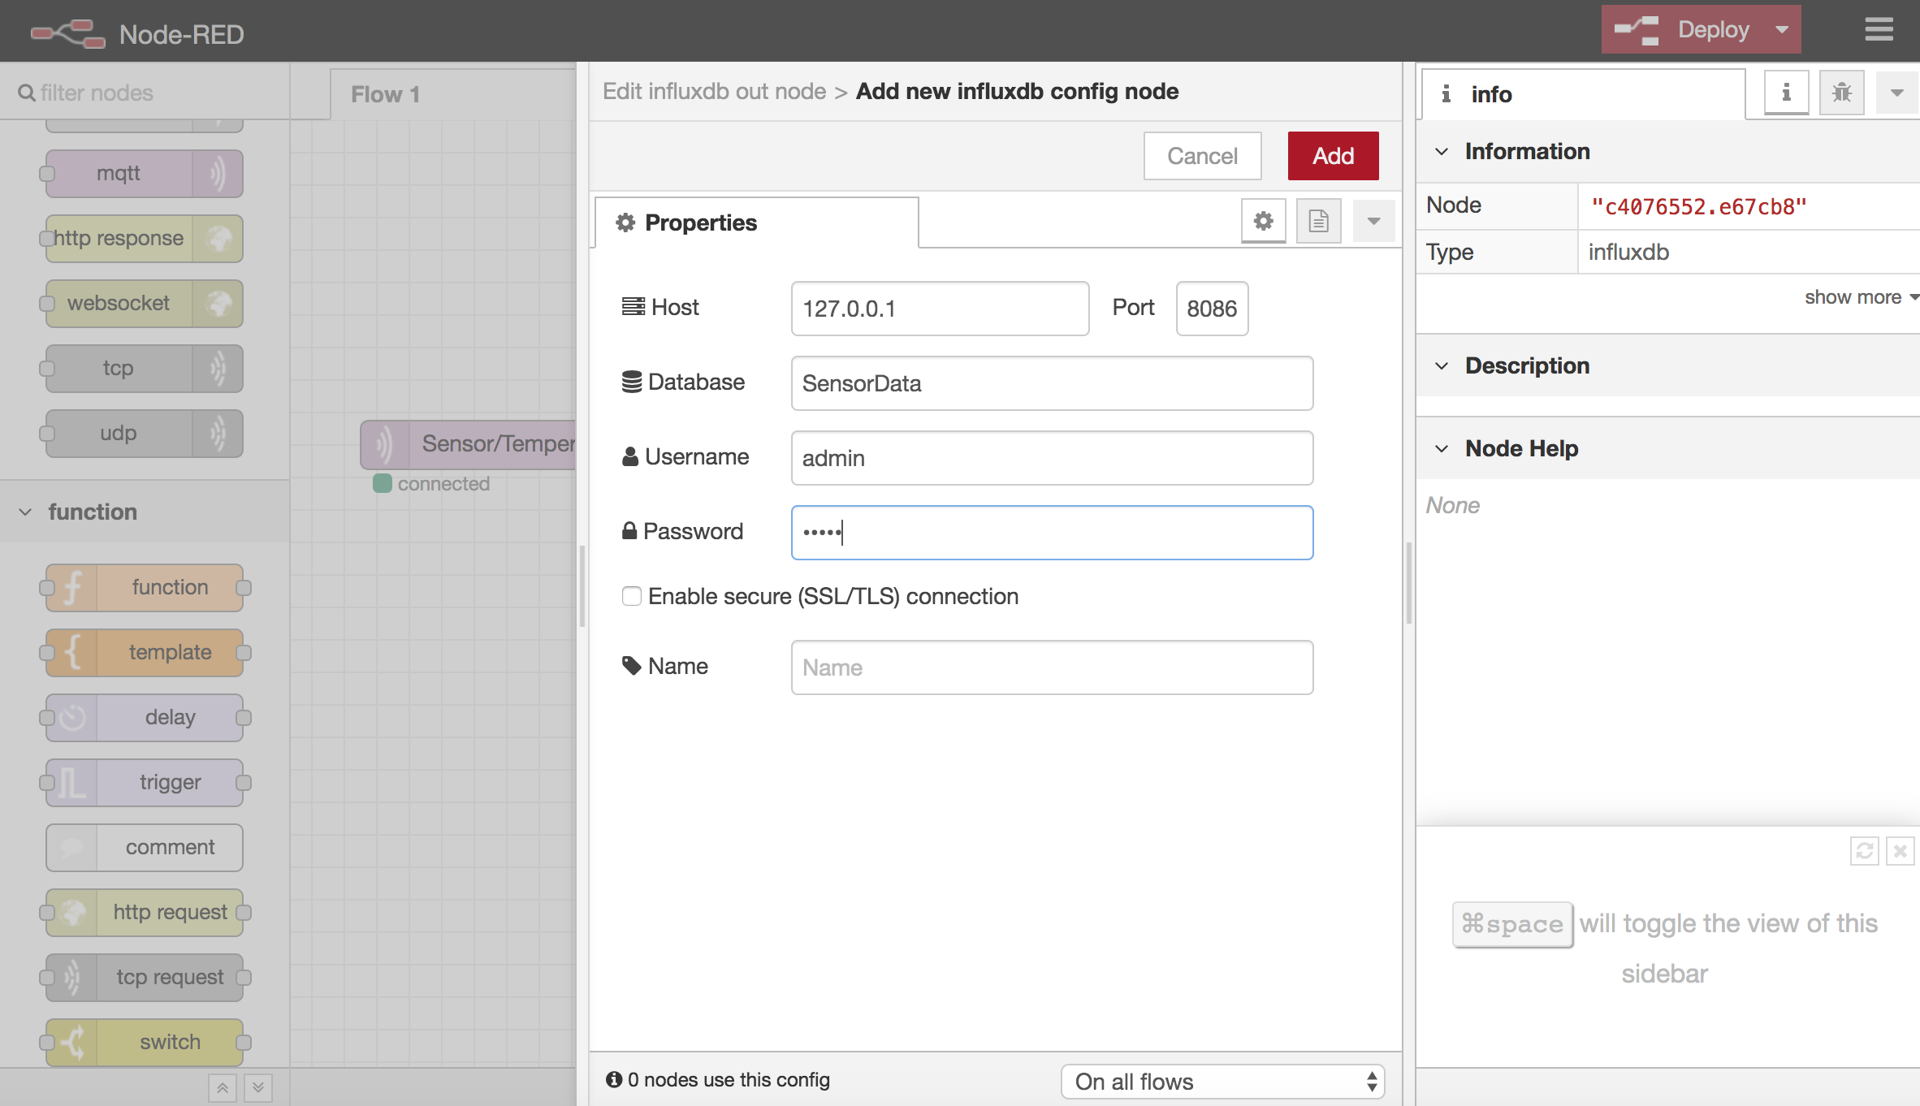Viewport: 1920px width, 1106px height.
Task: Select the delay node in palette
Action: pos(144,717)
